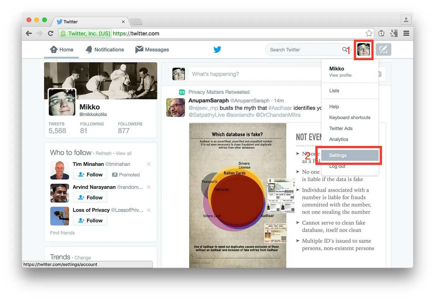Click @SatpathyLive mention in tweet
The image size is (435, 299).
[x=207, y=115]
